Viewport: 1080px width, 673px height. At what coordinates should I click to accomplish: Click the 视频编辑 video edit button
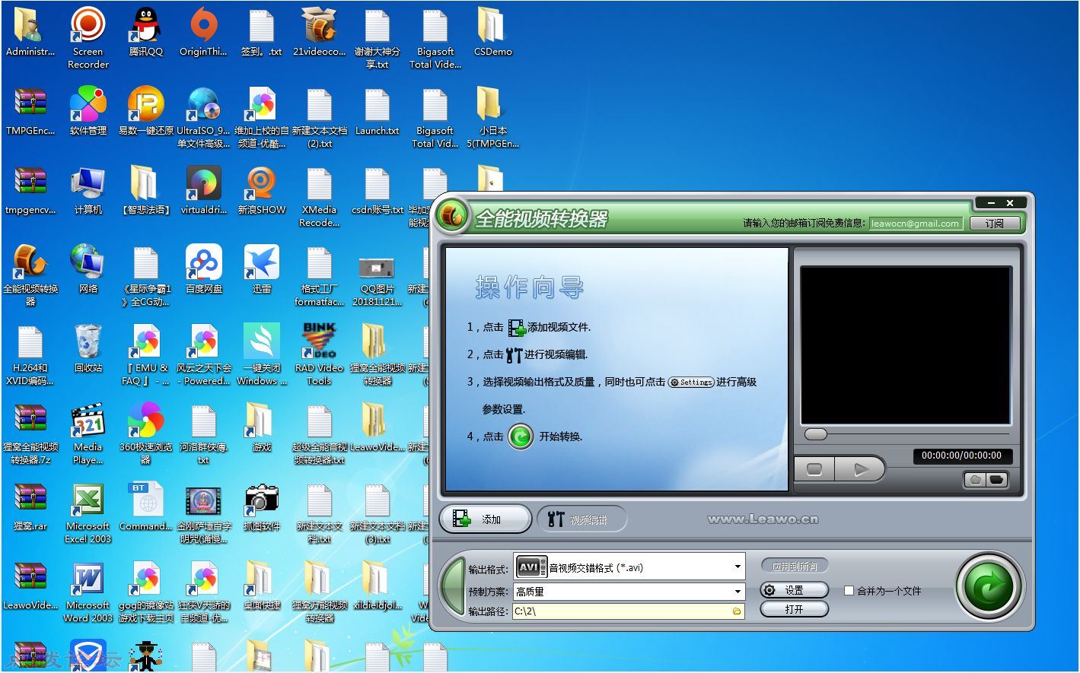tap(581, 519)
